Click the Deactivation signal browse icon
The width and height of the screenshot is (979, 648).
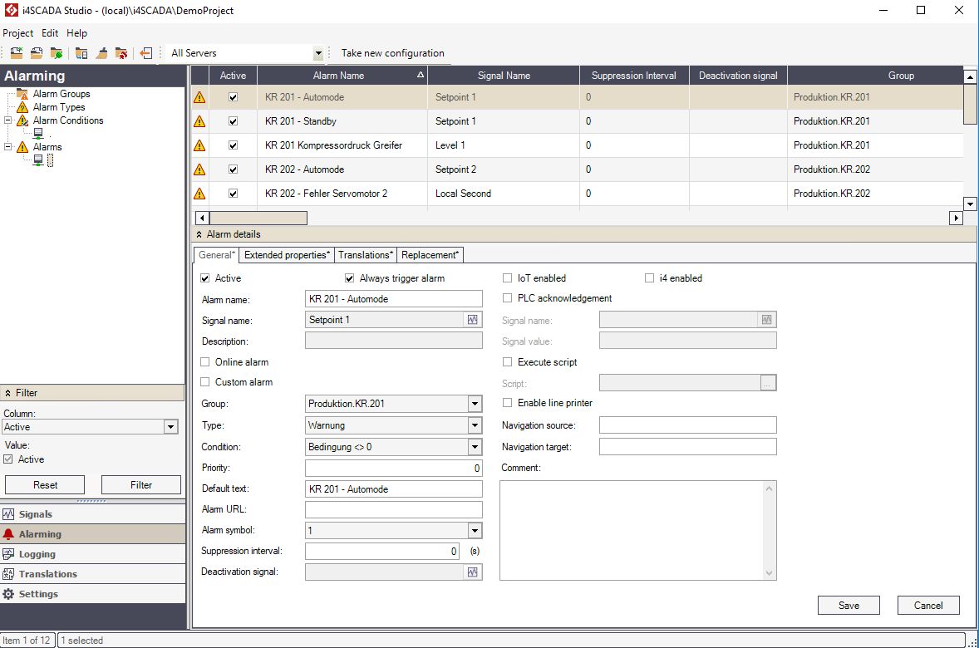(x=472, y=572)
